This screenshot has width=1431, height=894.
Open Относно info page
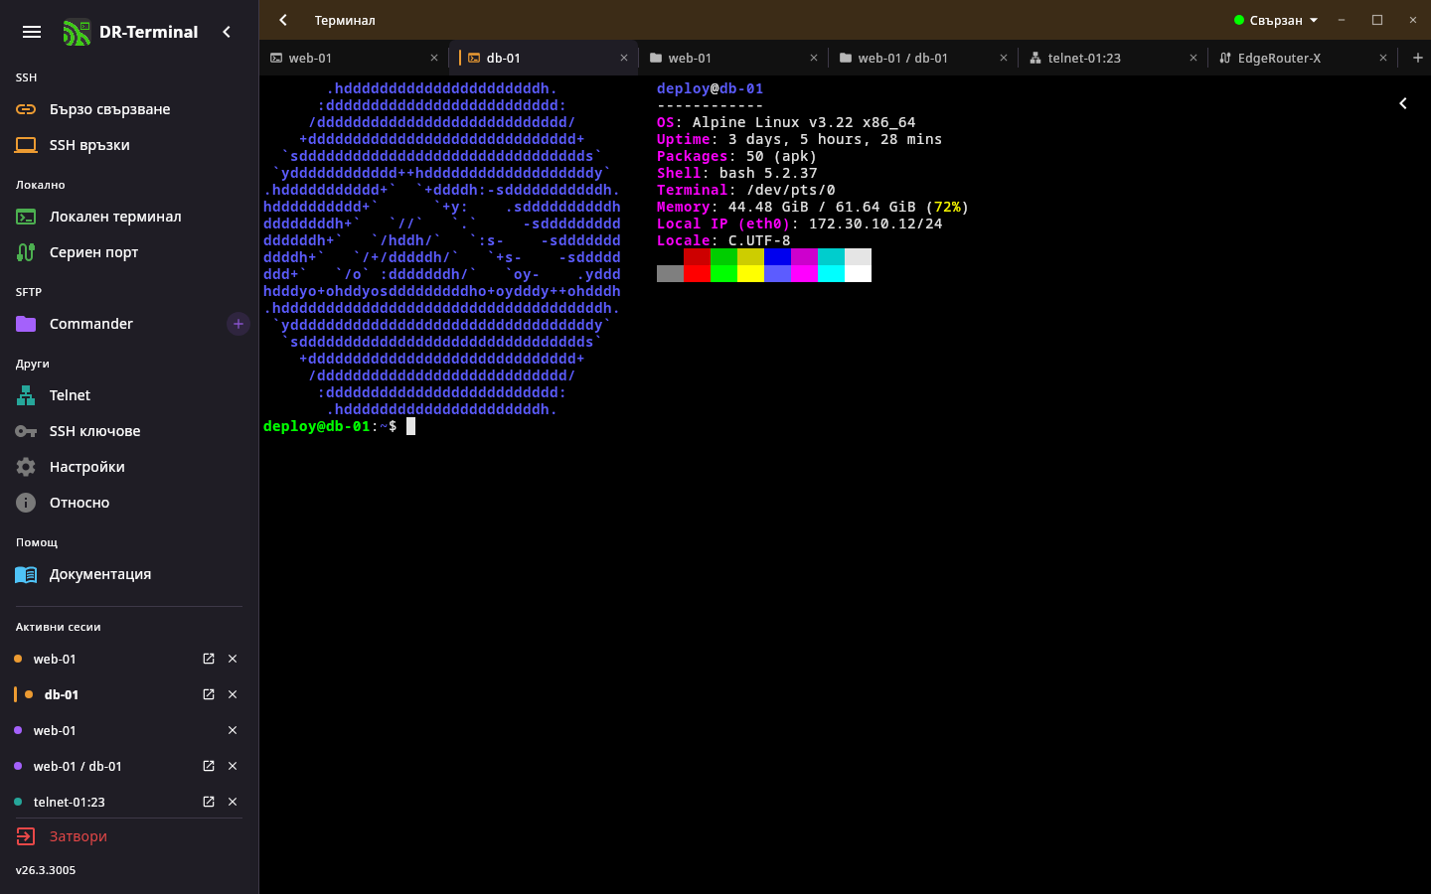pos(129,503)
